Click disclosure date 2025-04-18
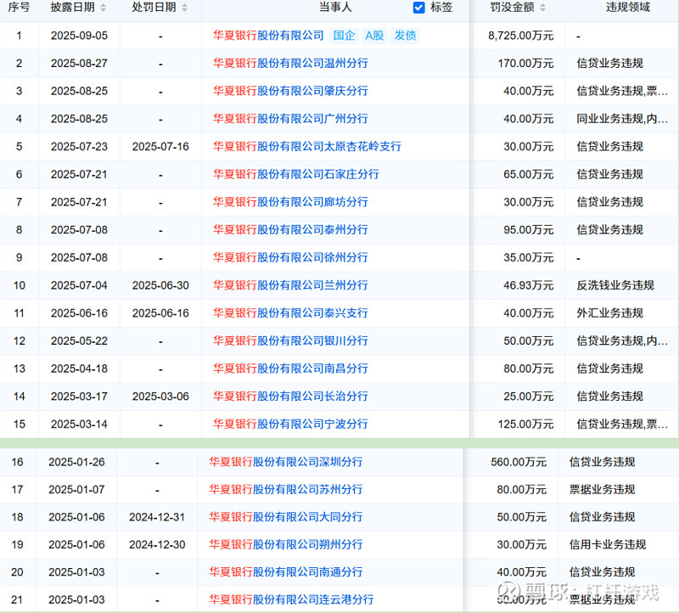 tap(79, 368)
